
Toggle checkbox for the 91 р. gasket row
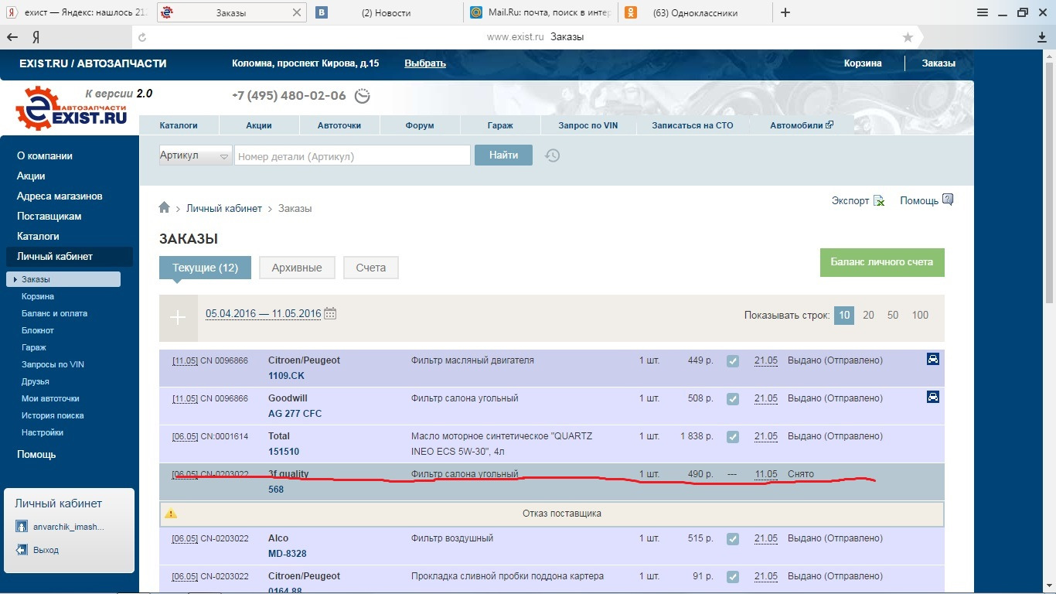pyautogui.click(x=733, y=576)
